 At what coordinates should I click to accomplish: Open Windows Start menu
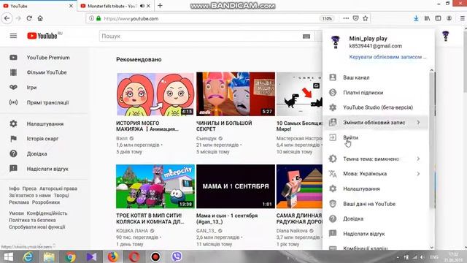pyautogui.click(x=8, y=256)
